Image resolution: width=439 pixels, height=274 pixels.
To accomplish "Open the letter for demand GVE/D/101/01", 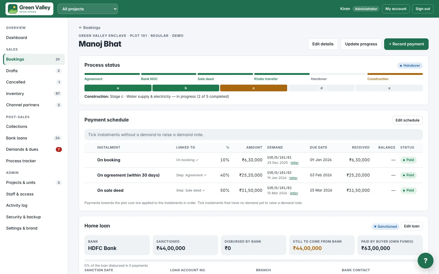I will point(294,163).
